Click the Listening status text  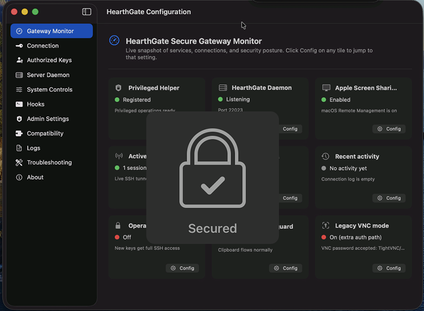coord(238,100)
